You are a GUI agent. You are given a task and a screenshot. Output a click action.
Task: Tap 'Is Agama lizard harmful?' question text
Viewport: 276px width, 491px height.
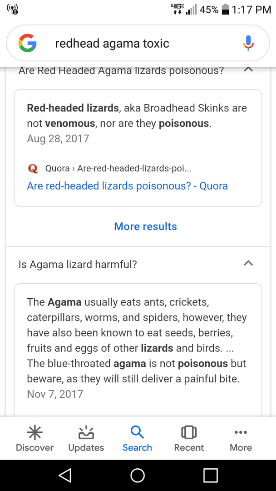click(x=78, y=264)
